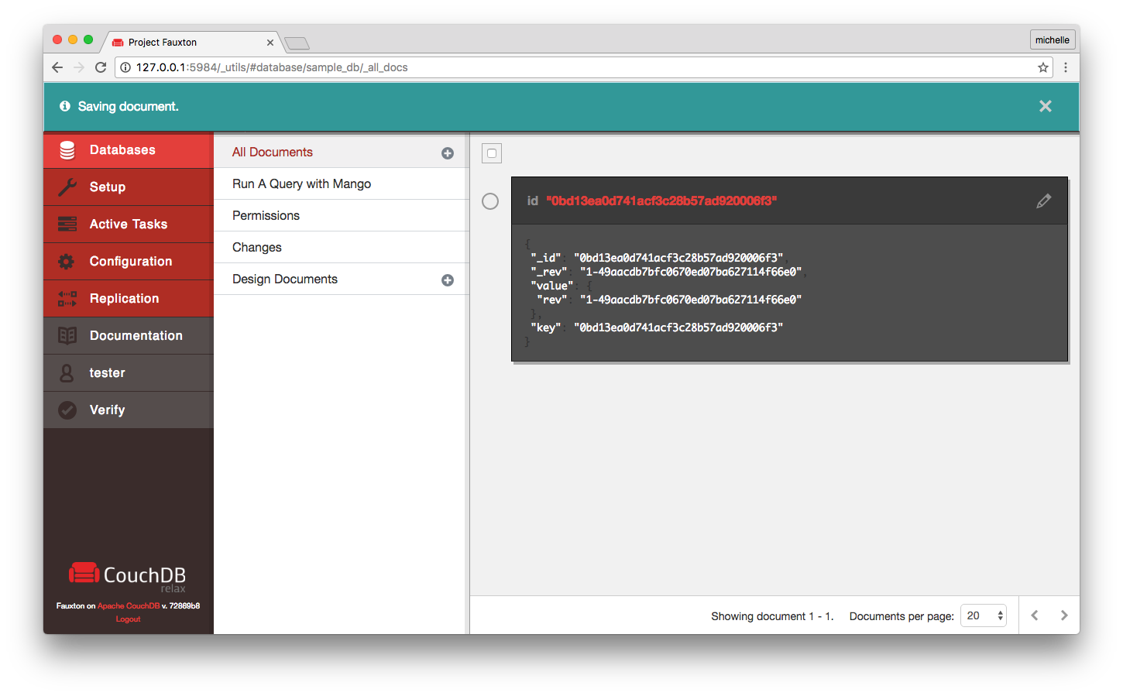Open the Replication section
The width and height of the screenshot is (1123, 696).
[129, 299]
